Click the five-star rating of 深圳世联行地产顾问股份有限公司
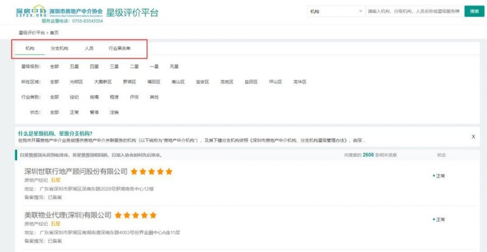This screenshot has height=252, width=487. click(151, 172)
